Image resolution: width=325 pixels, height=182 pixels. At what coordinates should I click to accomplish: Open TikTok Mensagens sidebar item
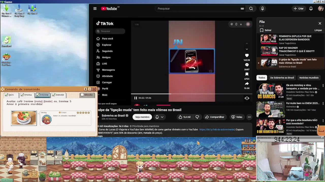tap(106, 70)
